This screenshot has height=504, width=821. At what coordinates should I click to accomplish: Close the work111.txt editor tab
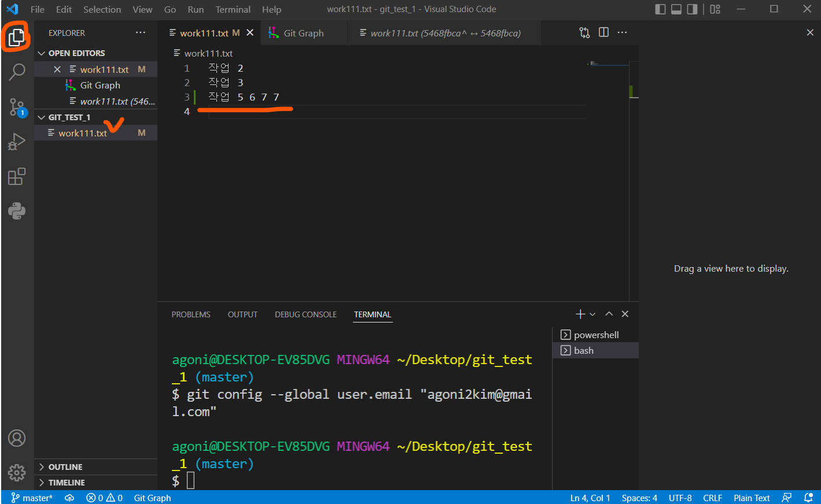(x=250, y=33)
